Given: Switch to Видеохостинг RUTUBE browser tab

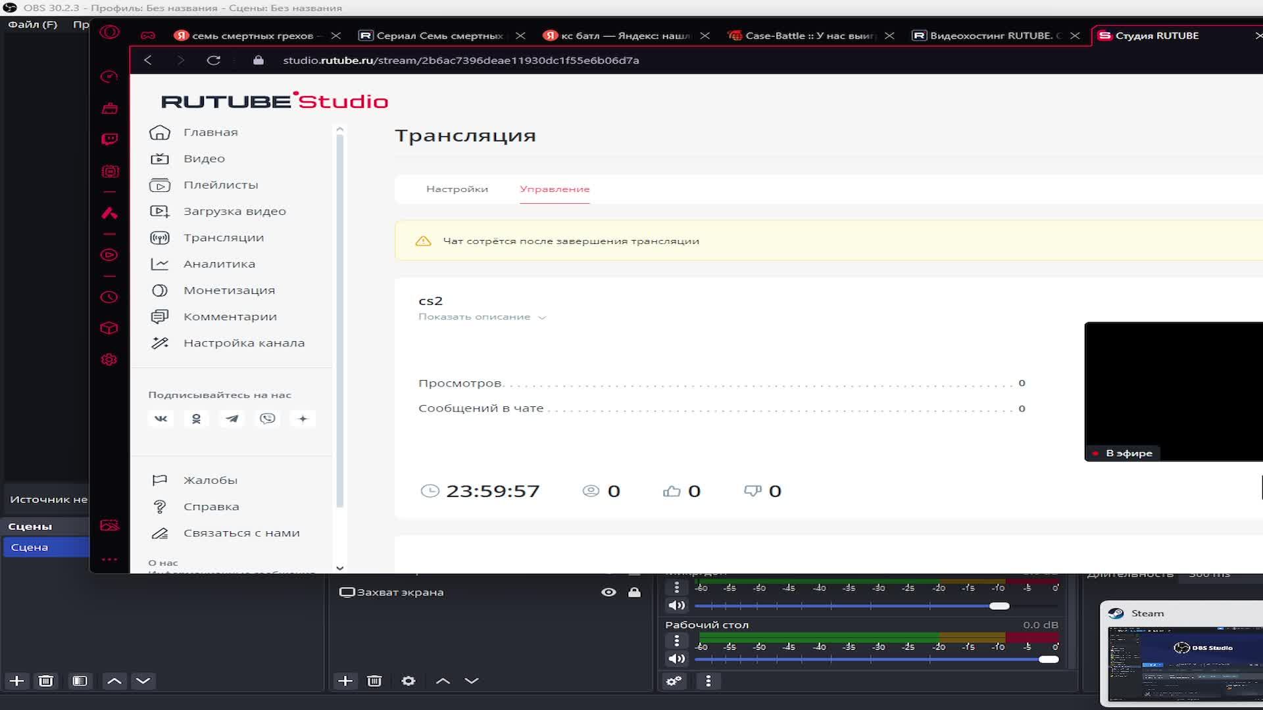Looking at the screenshot, I should pyautogui.click(x=988, y=35).
